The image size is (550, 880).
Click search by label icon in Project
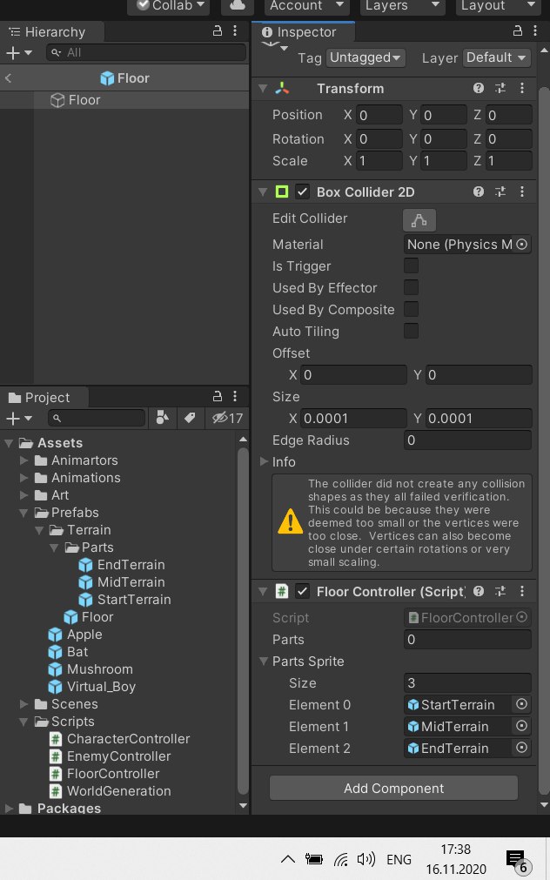pos(191,418)
